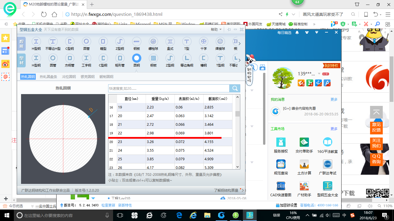Viewport: 394px width, 221px height.
Task: Switch to the 热轧圆钢 tab
Action: point(28,77)
